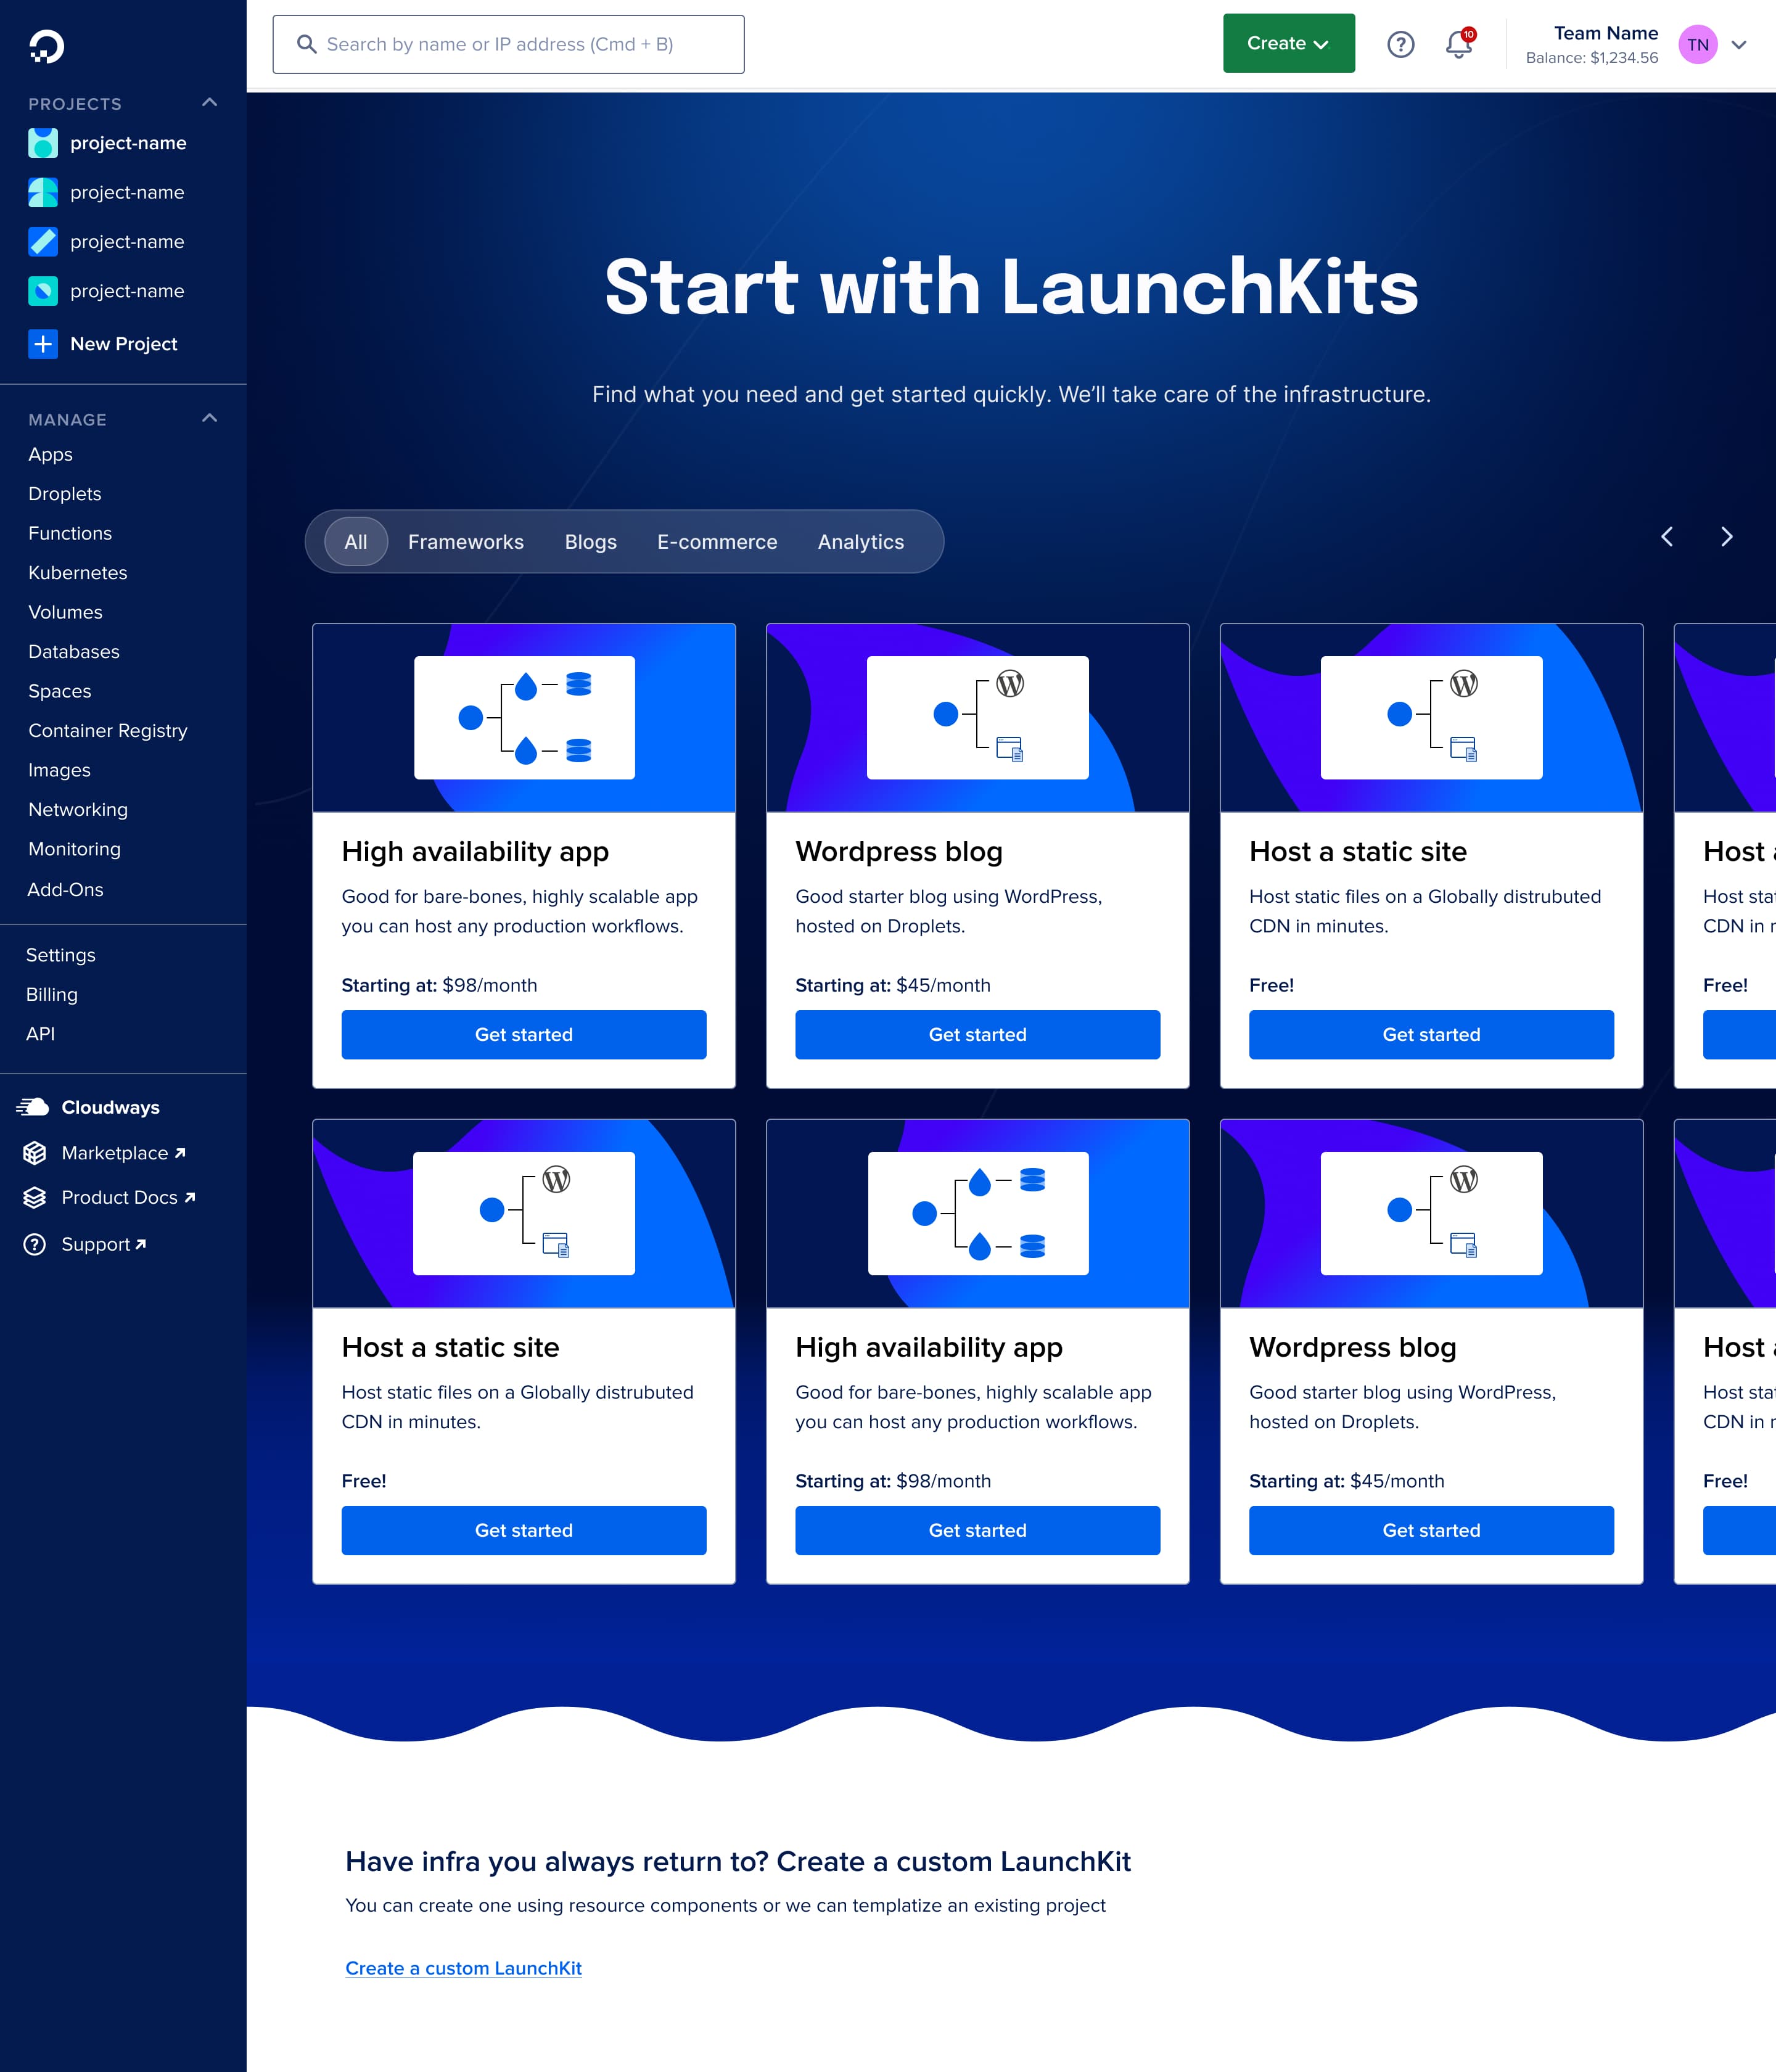This screenshot has height=2072, width=1776.
Task: Open Product Docs via its sidebar icon
Action: [x=36, y=1197]
